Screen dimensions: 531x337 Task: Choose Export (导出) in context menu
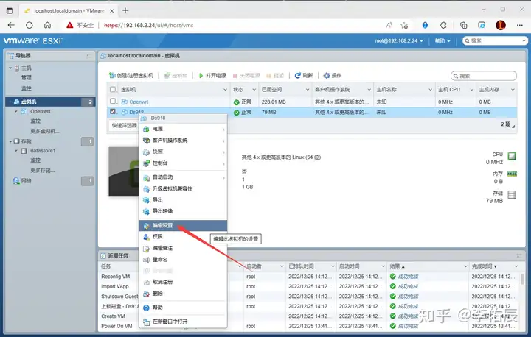click(x=183, y=200)
